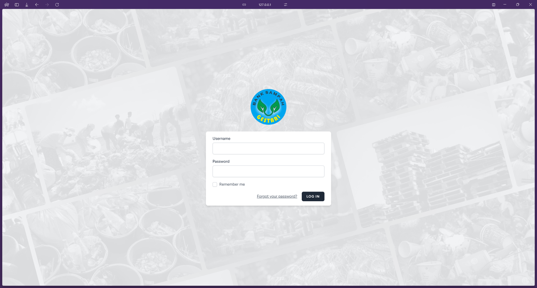Focus the Password input field
537x288 pixels.
[x=268, y=171]
